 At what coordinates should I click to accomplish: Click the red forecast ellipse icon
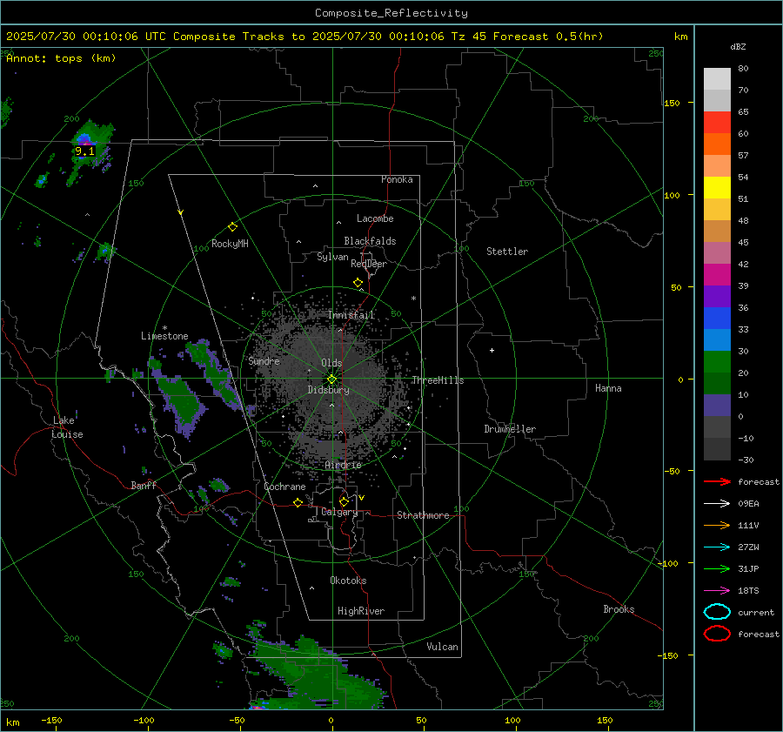717,634
